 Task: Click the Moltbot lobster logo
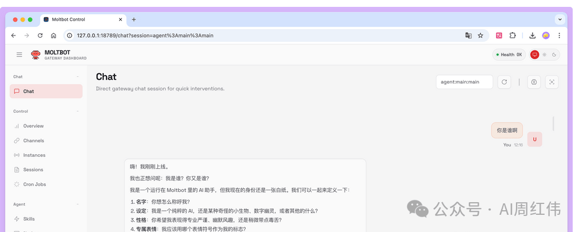click(x=36, y=54)
